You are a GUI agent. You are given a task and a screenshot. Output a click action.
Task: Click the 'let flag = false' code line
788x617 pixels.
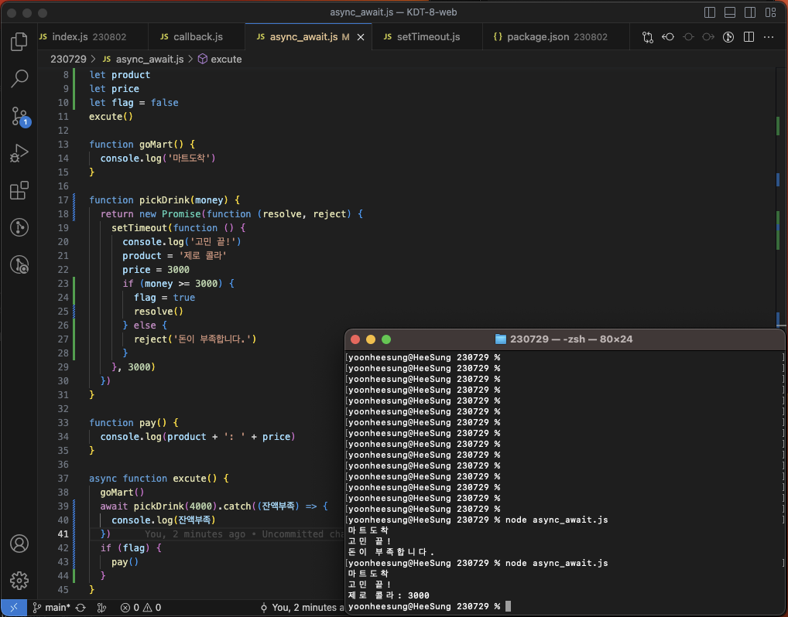point(134,102)
